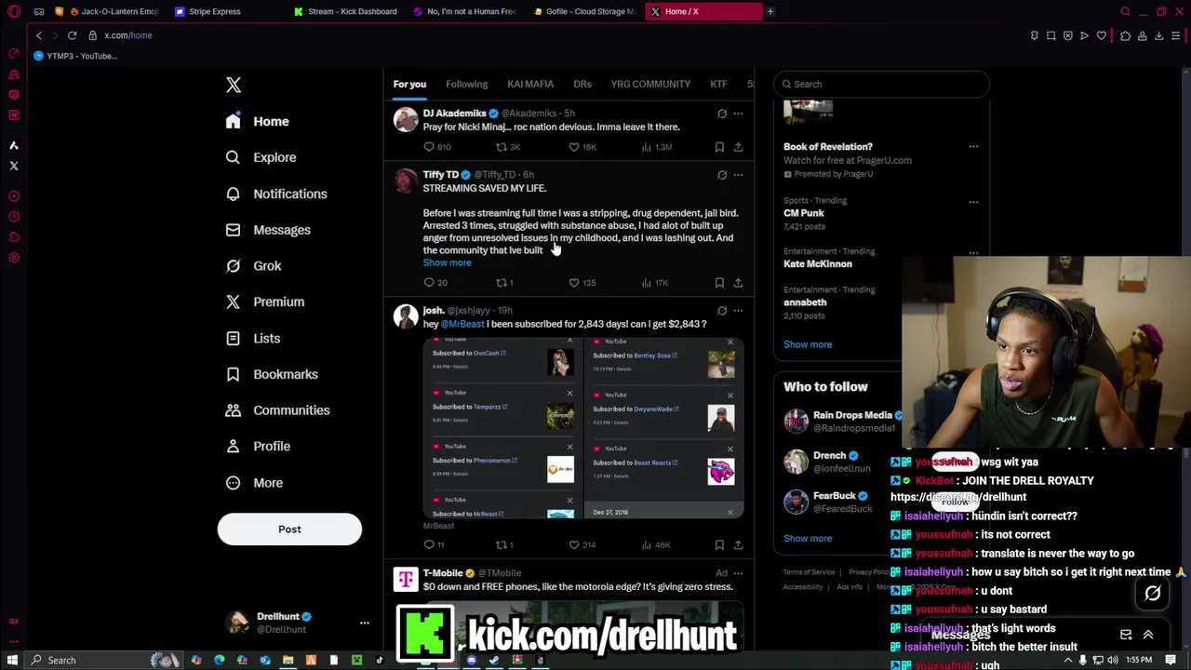The height and width of the screenshot is (670, 1191).
Task: Open the Windows Start button
Action: (13, 661)
